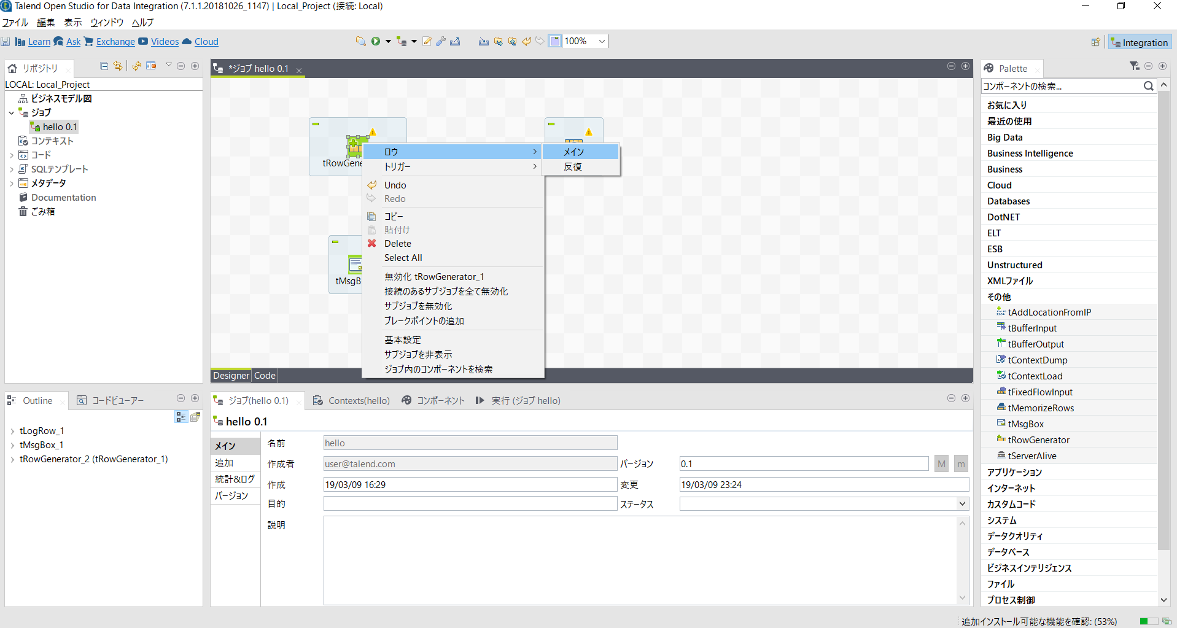Open the ステータス dropdown
Screen dimensions: 1177x628
[x=961, y=504]
